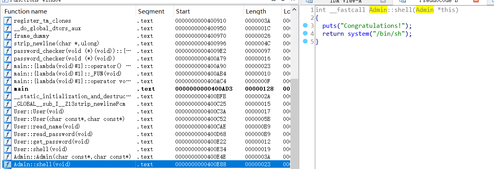Click start address 0000000000400E34 of User::shell
Viewport: 494px width, 169px height.
(x=201, y=149)
